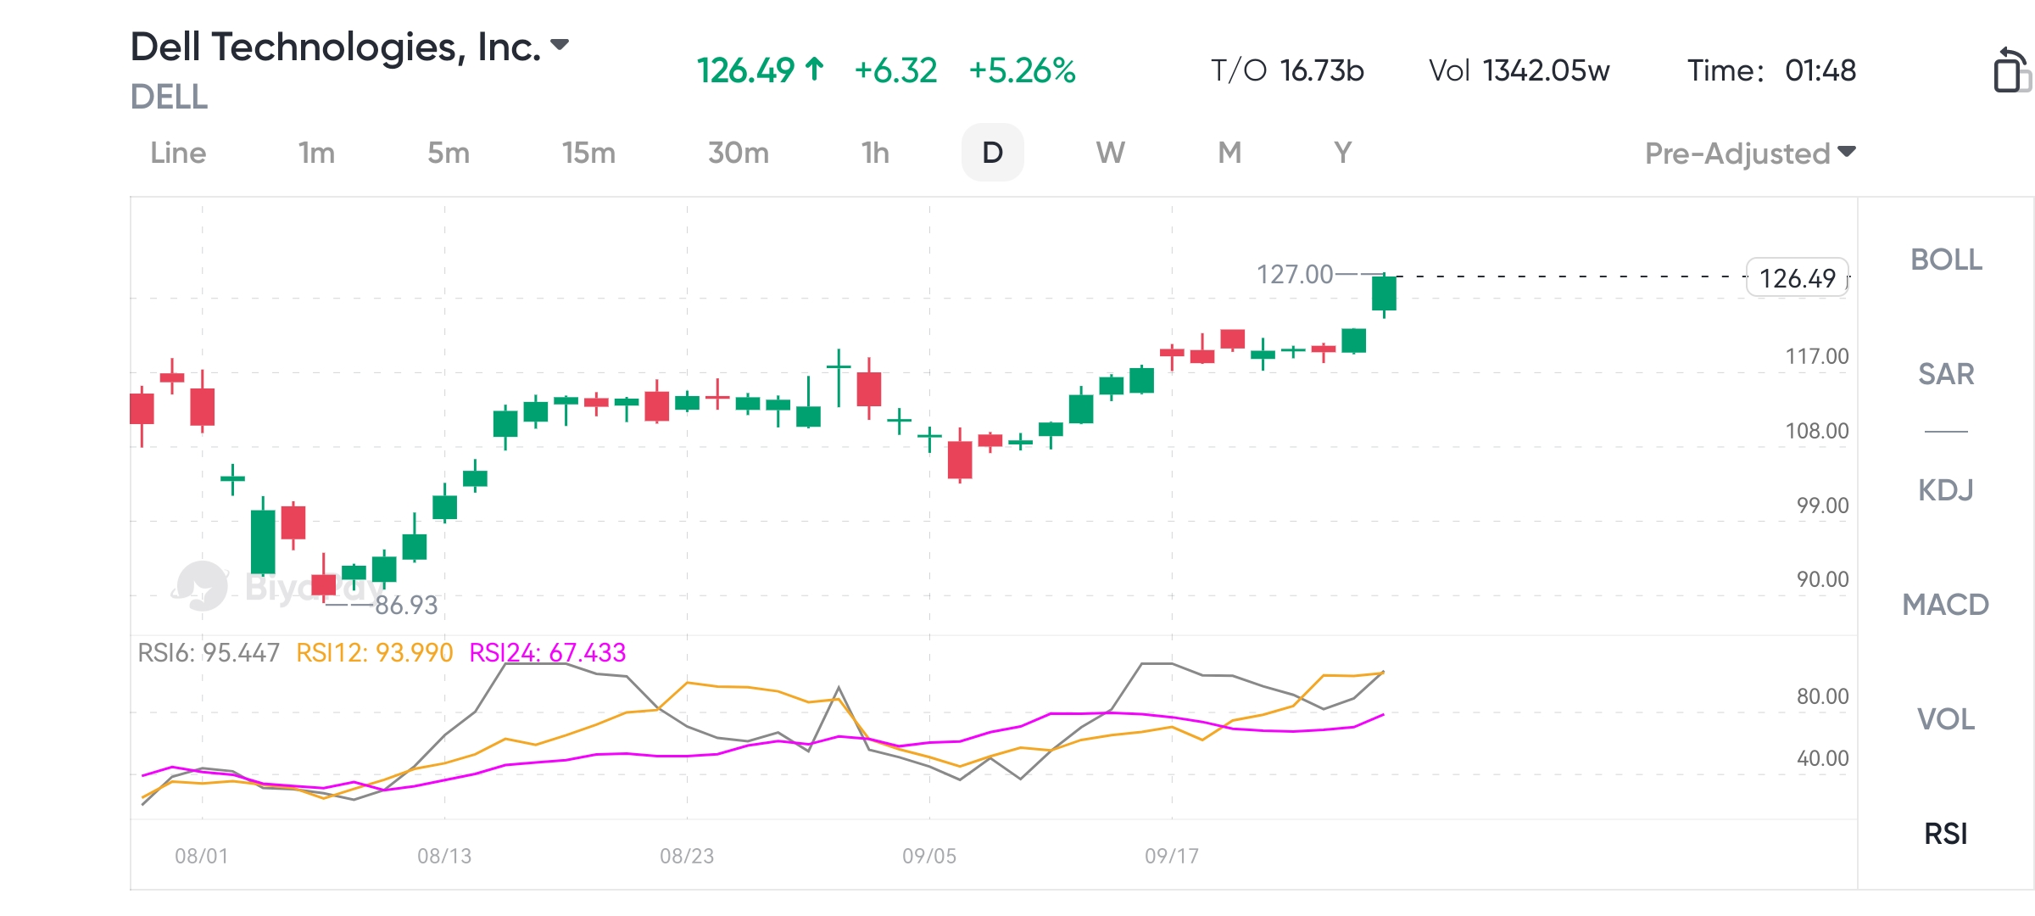
Task: Click the latest green candlestick at 126.49
Action: (1384, 293)
